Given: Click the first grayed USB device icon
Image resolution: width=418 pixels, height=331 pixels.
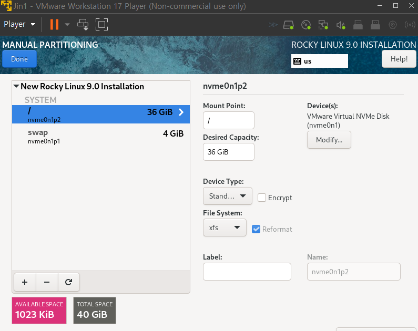Looking at the screenshot, I should (358, 25).
